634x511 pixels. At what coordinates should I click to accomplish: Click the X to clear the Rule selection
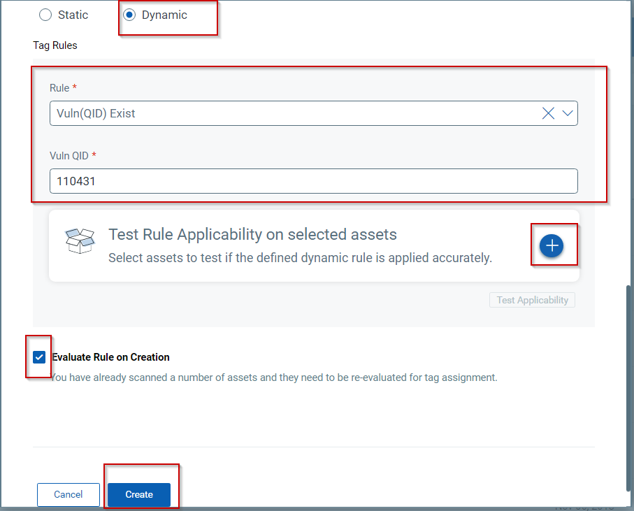coord(548,113)
